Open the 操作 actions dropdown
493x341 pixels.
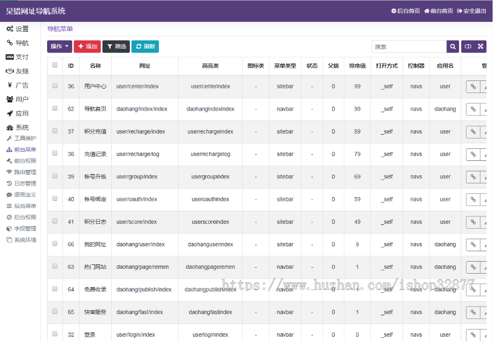click(x=59, y=47)
